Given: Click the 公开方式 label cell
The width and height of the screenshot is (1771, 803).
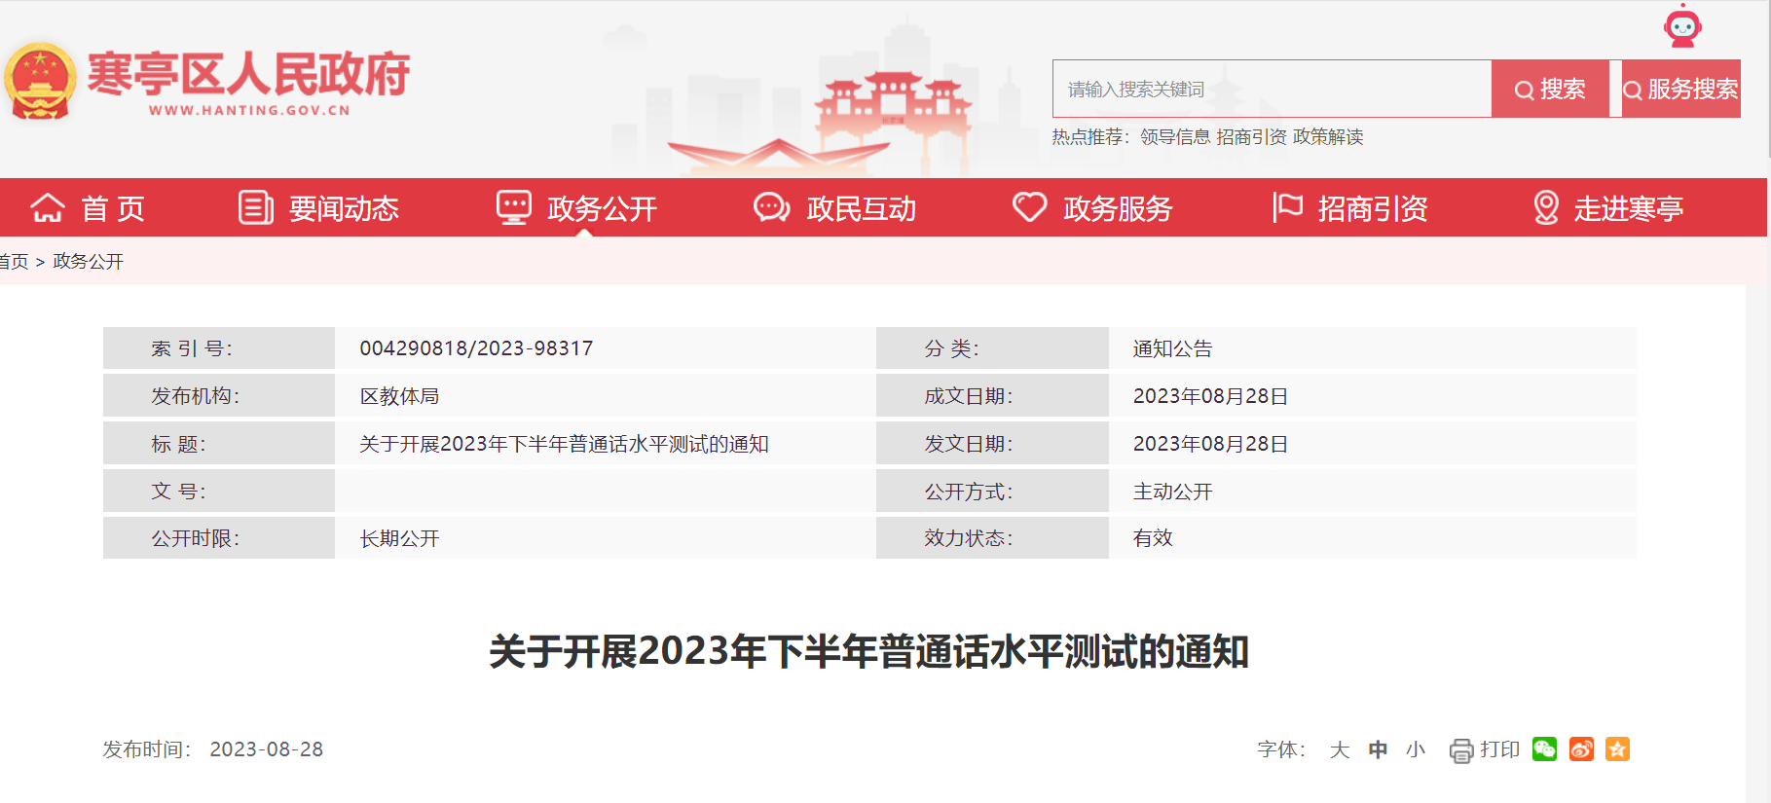Looking at the screenshot, I should coord(992,492).
